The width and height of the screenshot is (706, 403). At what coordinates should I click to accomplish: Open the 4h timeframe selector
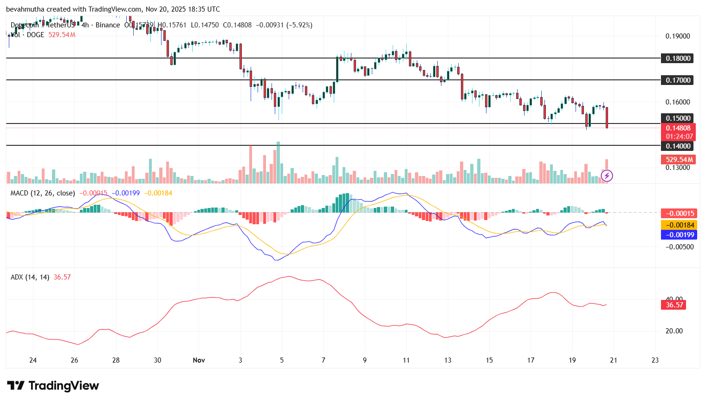click(84, 25)
